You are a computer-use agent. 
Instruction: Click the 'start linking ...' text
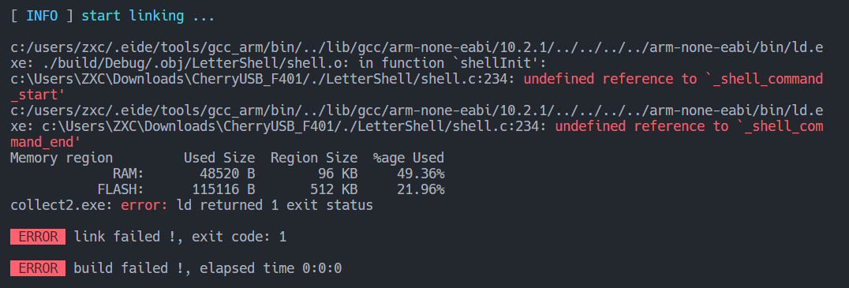(148, 17)
